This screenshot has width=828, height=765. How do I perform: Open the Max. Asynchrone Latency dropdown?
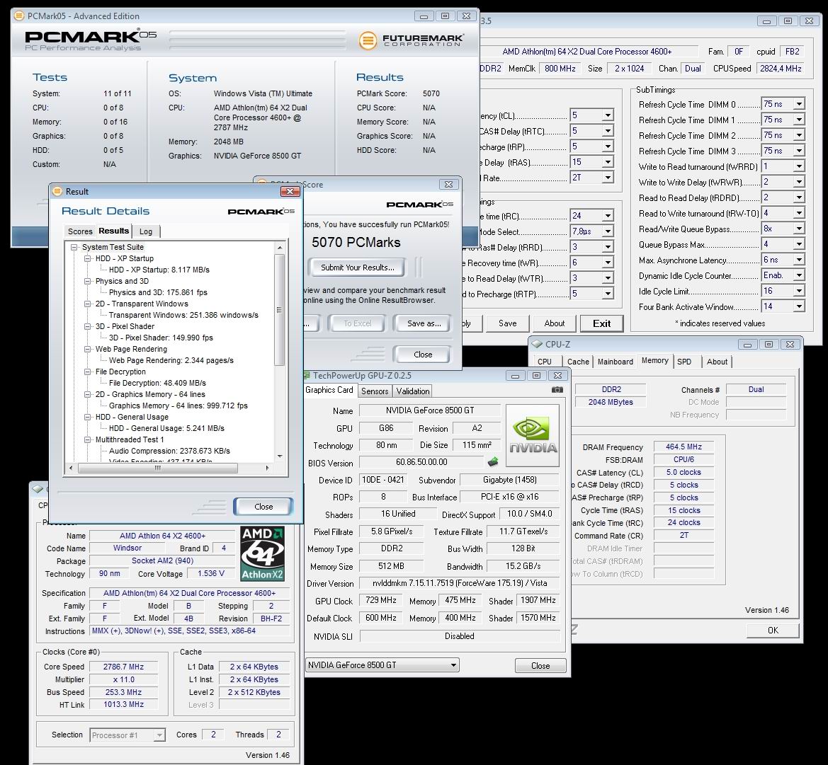tap(799, 260)
